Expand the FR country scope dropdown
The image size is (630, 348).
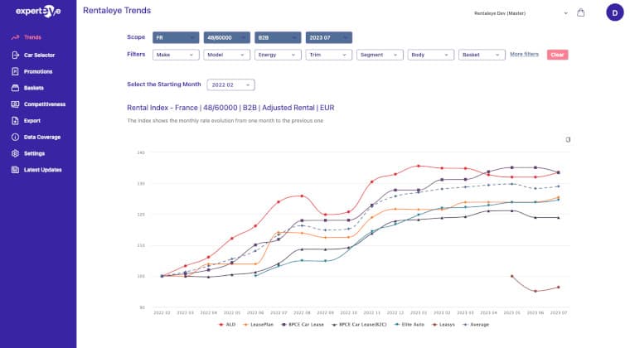click(x=176, y=37)
